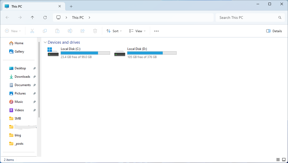Toggle the Details pane

point(274,31)
